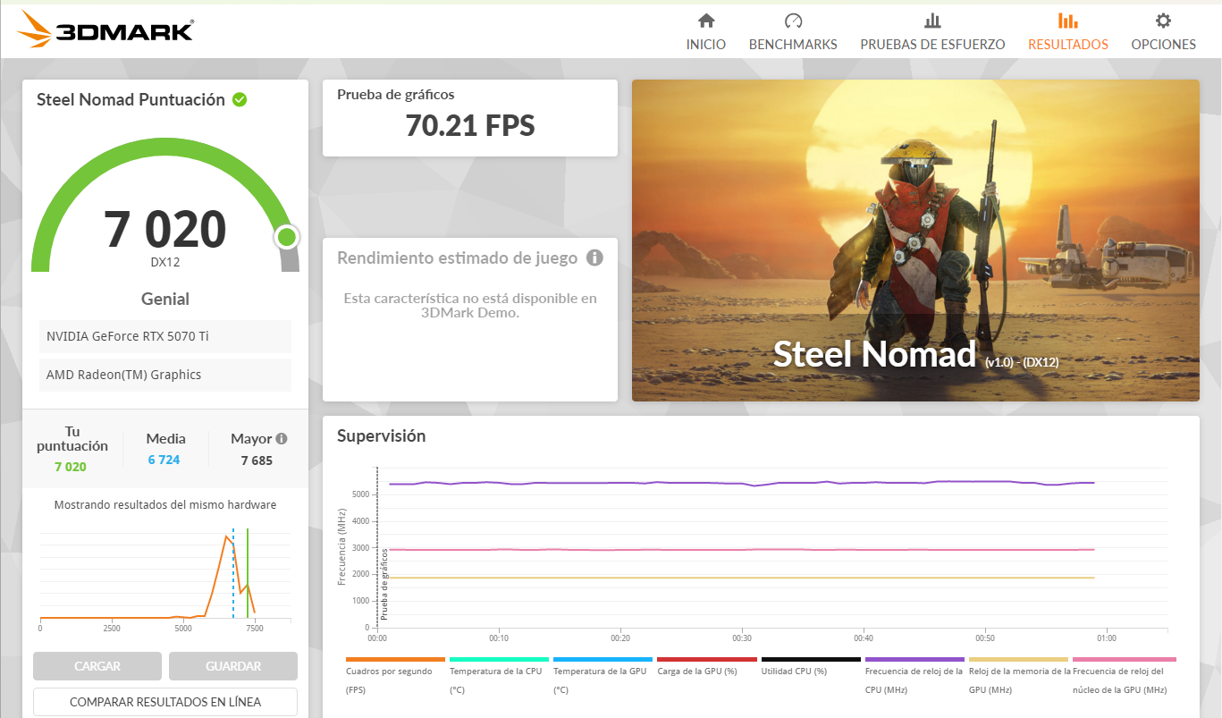1222x718 pixels.
Task: Click the 7 020 score in the gauge
Action: (165, 229)
